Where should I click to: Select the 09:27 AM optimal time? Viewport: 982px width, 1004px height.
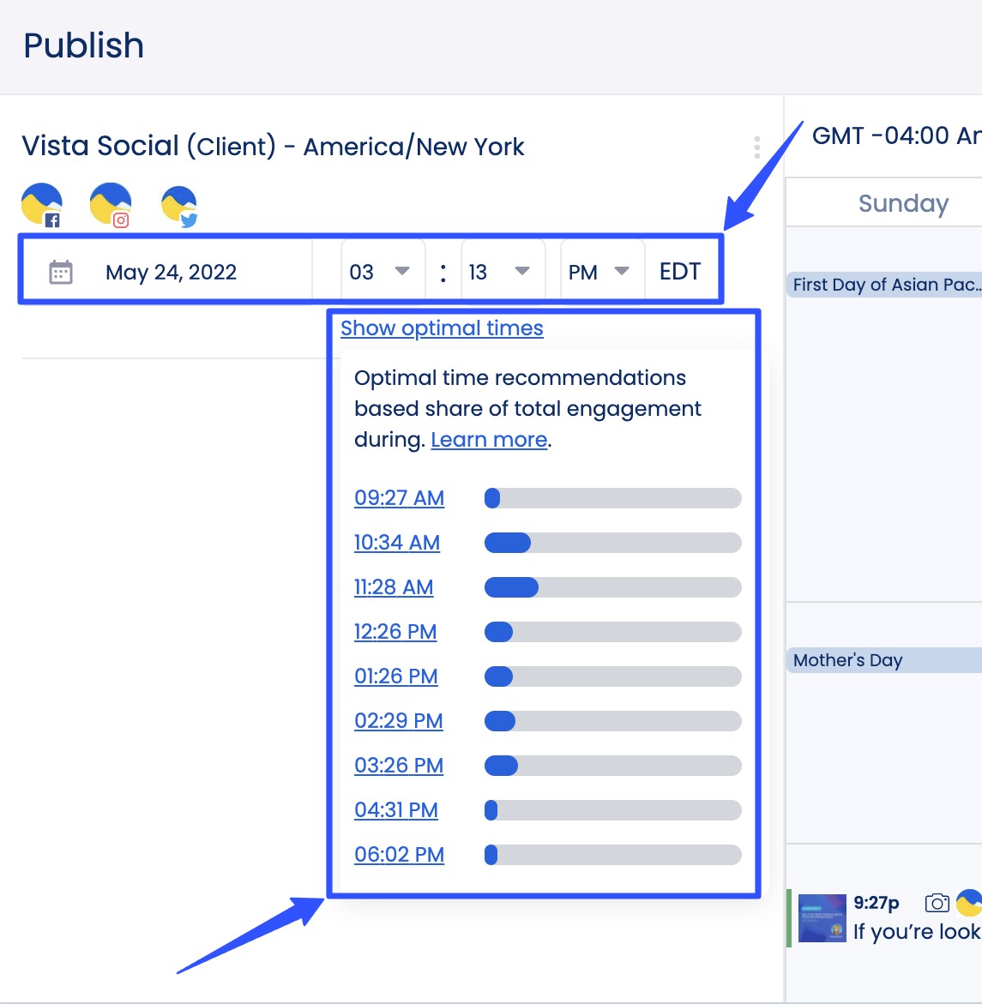pyautogui.click(x=399, y=498)
